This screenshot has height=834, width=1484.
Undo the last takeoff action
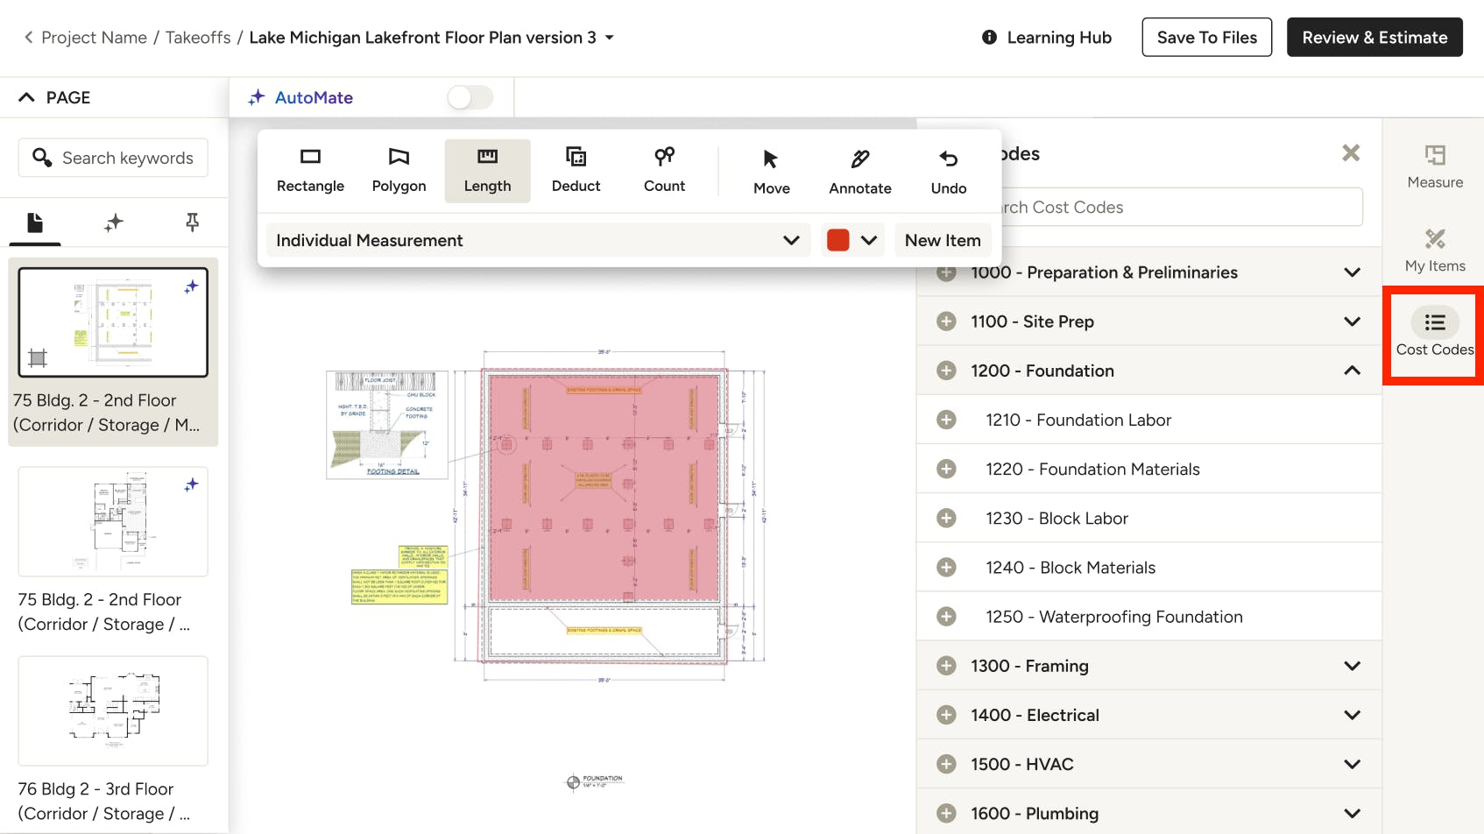949,172
